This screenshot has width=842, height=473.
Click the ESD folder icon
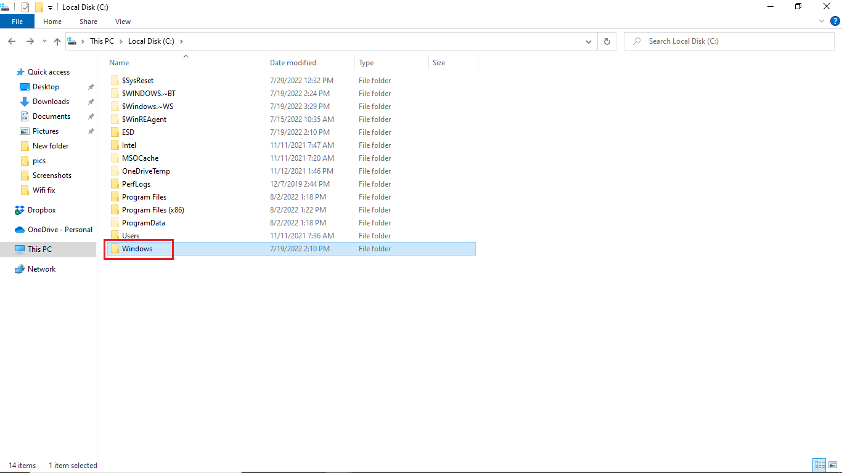click(x=115, y=132)
